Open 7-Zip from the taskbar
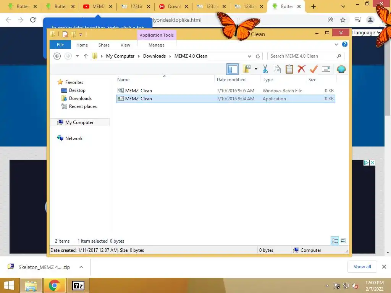 click(x=78, y=285)
